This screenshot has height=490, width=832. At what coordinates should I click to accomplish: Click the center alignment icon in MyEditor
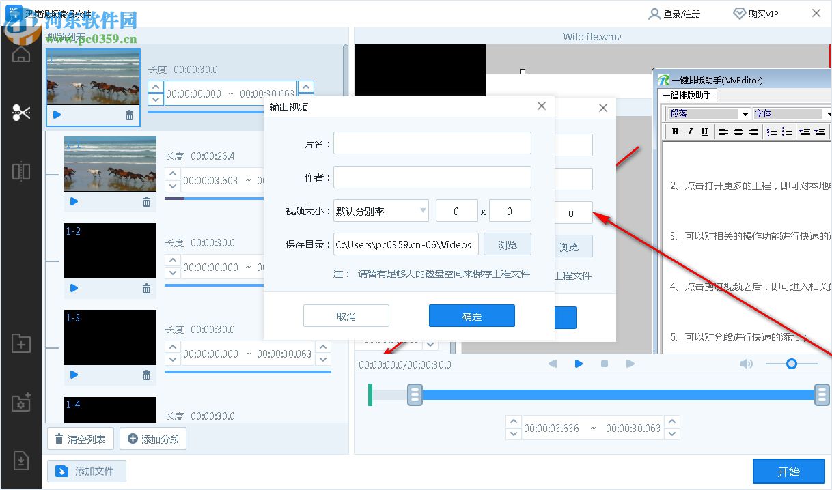pyautogui.click(x=738, y=131)
